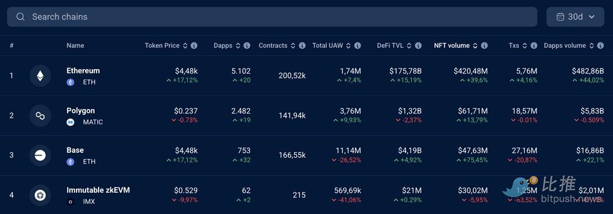
Task: Click the info icon beside NFT volume
Action: tap(485, 45)
